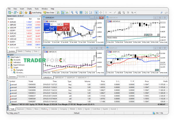The image size is (175, 120).
Task: Toggle the chart shift icon
Action: tap(91, 13)
